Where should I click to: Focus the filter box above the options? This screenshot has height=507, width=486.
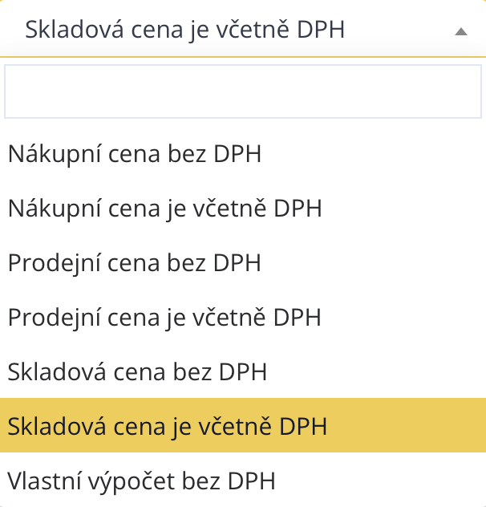pos(243,91)
